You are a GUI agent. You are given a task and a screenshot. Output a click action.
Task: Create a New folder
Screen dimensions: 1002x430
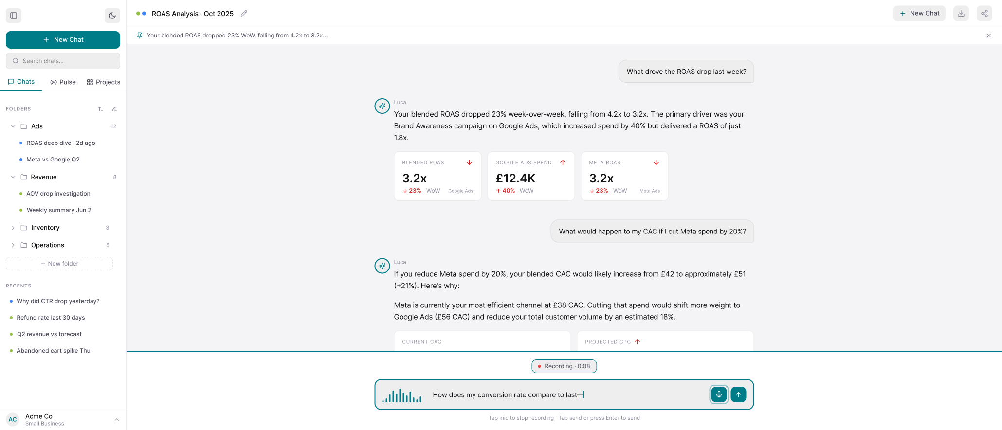59,264
